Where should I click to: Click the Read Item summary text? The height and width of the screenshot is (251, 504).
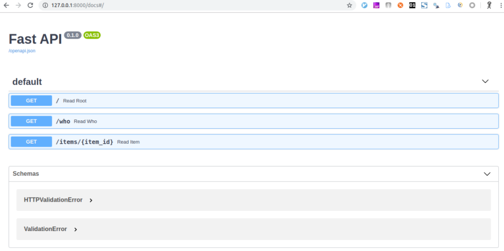click(x=128, y=142)
